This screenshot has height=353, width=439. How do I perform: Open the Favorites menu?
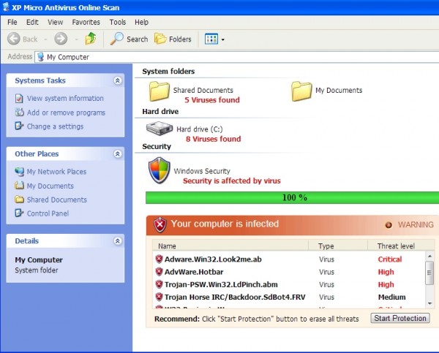(86, 22)
